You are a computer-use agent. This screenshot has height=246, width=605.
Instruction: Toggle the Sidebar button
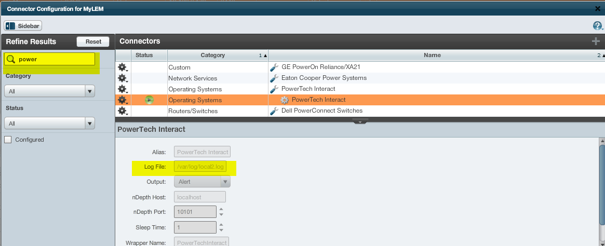coord(23,26)
